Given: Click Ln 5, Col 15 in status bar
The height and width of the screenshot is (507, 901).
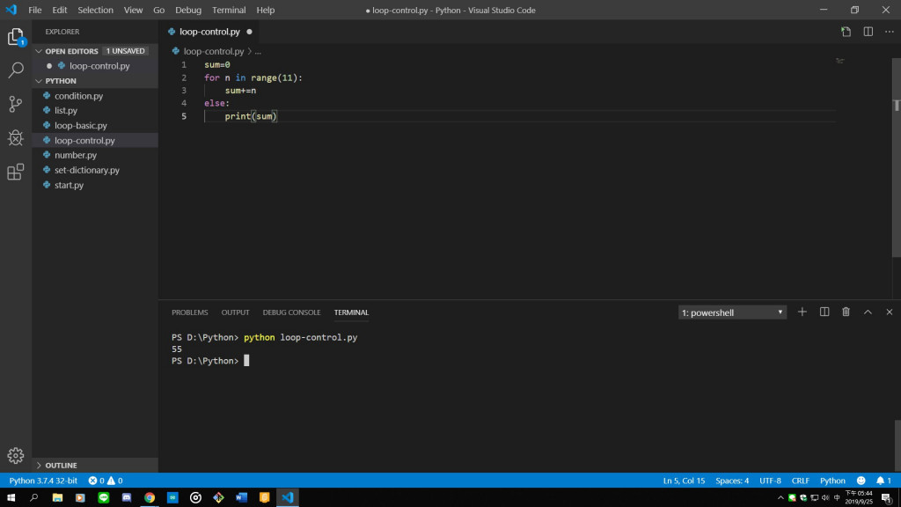Looking at the screenshot, I should click(684, 481).
